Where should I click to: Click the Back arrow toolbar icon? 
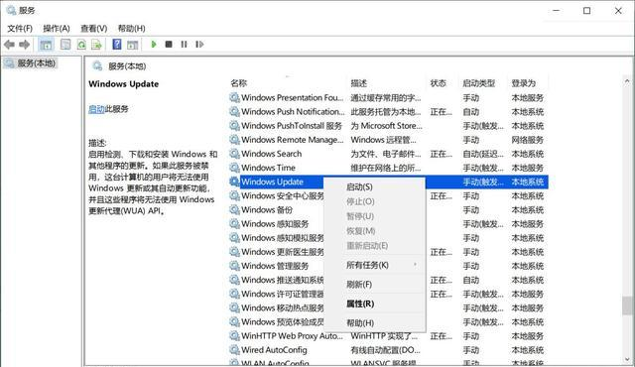point(9,45)
